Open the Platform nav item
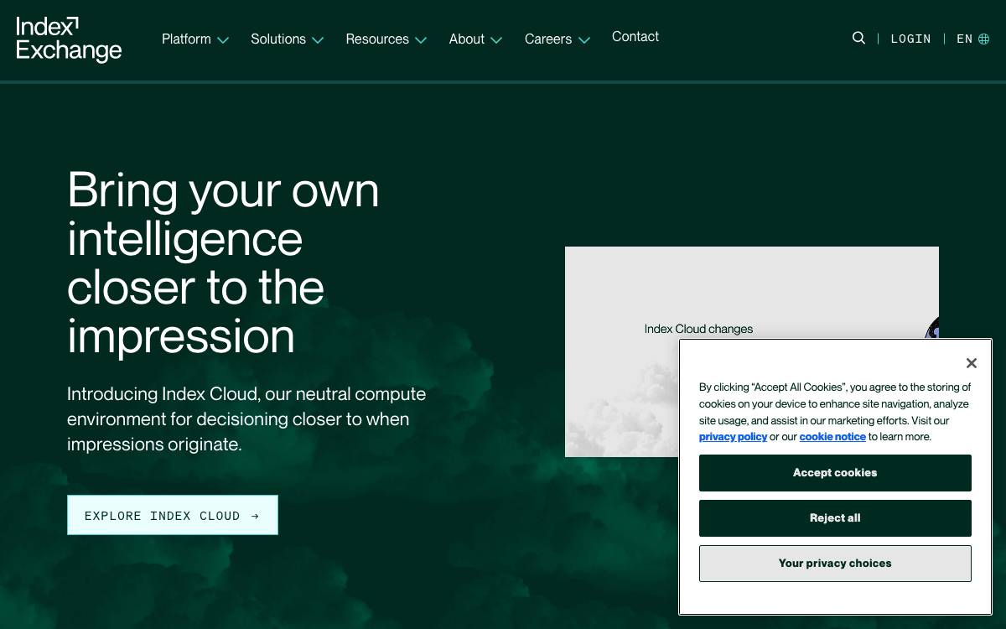1006x629 pixels. point(186,39)
